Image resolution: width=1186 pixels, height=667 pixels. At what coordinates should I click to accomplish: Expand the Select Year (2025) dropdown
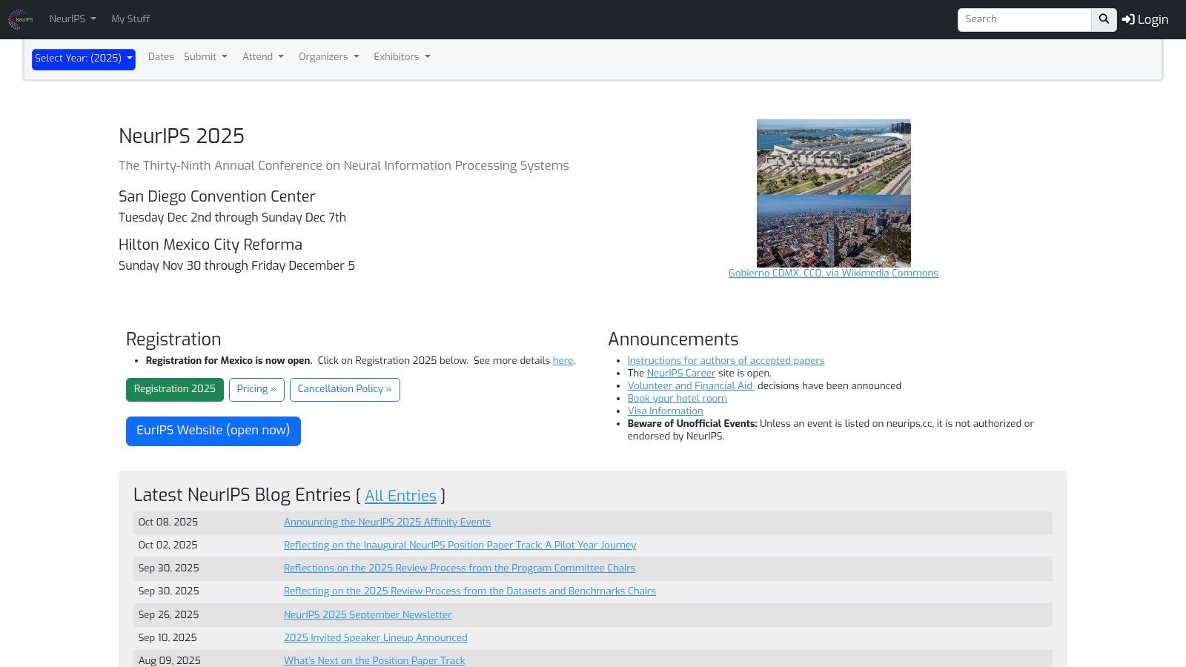point(83,59)
